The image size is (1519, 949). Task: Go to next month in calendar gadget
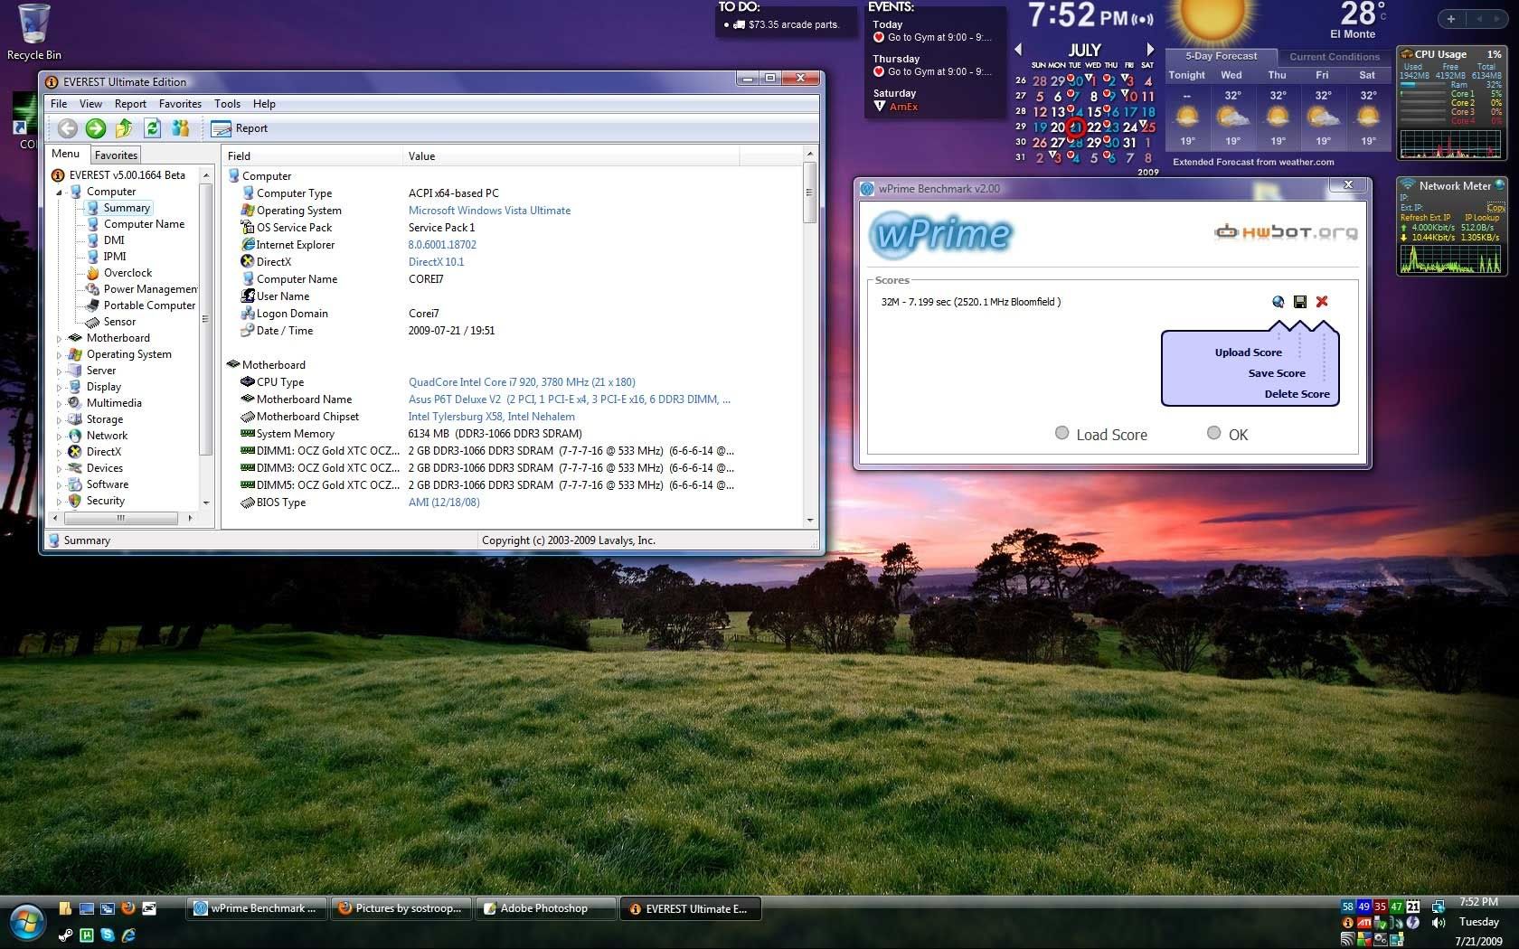coord(1150,50)
